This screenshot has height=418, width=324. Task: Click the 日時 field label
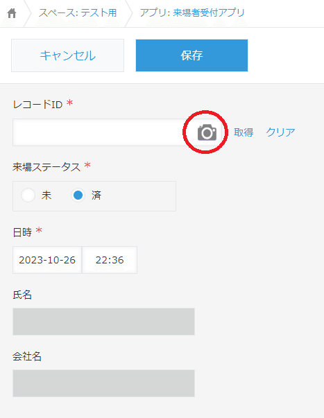[x=22, y=232]
